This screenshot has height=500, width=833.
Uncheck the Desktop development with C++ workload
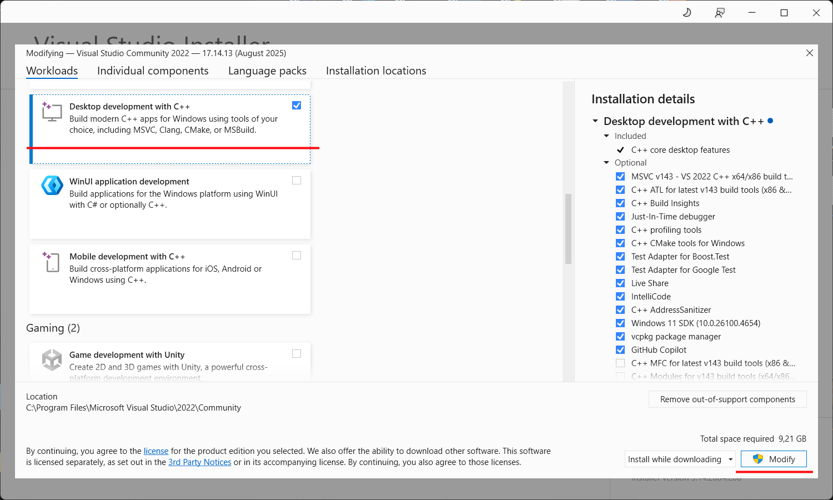pos(297,105)
